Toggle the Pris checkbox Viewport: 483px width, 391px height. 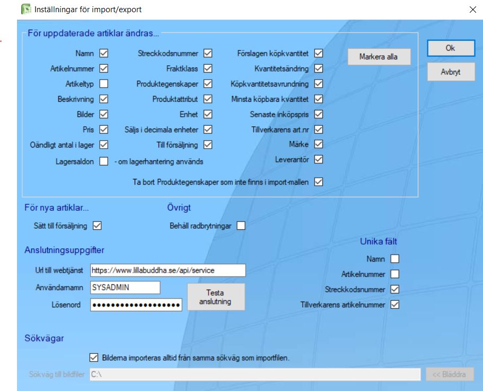(104, 129)
